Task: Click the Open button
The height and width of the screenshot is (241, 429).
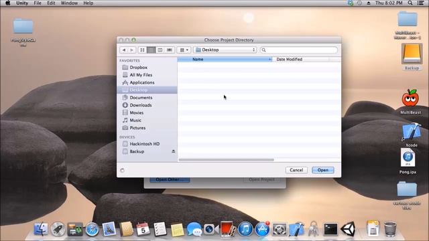Action: tap(323, 170)
